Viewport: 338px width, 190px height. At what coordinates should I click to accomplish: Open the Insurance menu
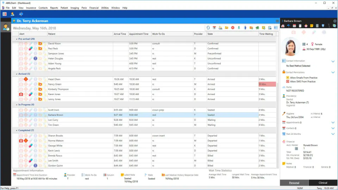click(x=31, y=8)
